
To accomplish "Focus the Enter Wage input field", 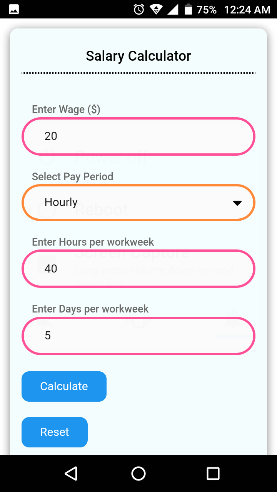I will (x=138, y=136).
